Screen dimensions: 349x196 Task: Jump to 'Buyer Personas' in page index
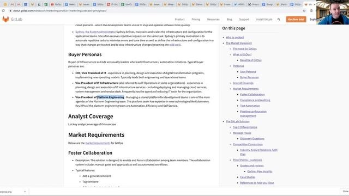(x=249, y=77)
